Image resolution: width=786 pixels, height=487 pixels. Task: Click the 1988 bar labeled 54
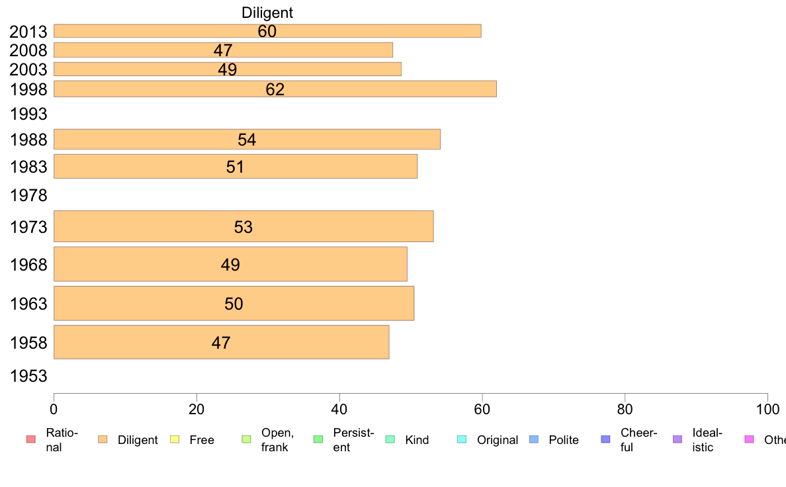pyautogui.click(x=247, y=139)
